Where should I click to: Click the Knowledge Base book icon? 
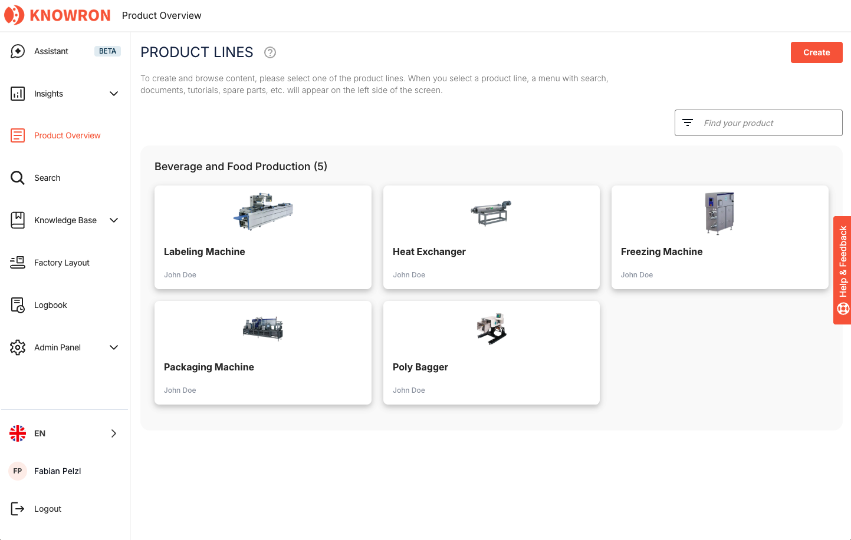point(18,220)
